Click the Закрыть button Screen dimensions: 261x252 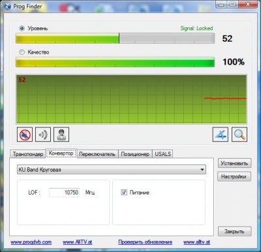point(234,231)
